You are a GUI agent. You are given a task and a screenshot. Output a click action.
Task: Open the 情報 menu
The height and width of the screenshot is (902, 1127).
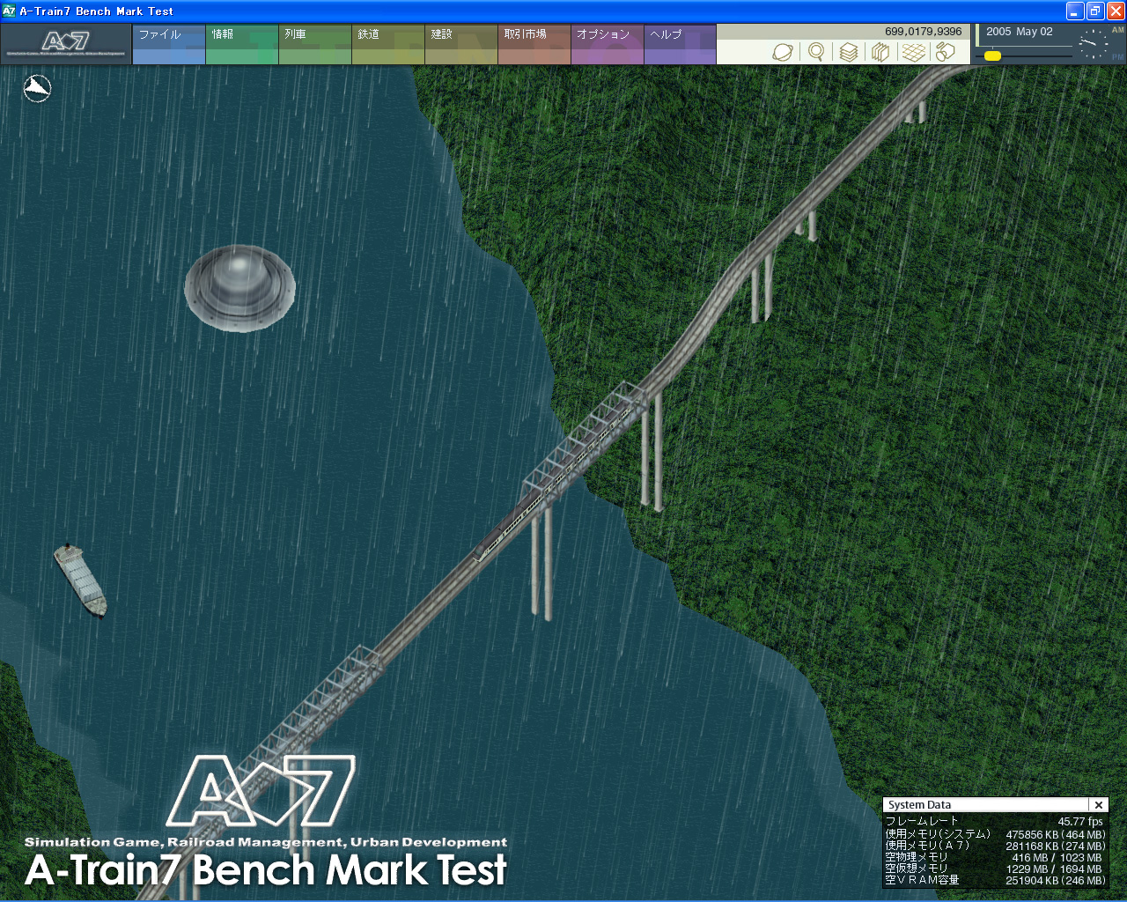coord(242,44)
